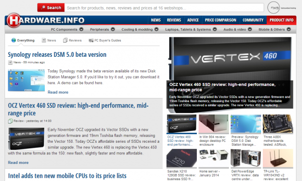This screenshot has width=302, height=181.
Task: Click 'OCZ Vertex 460 SSD review' grid caption
Action: click(x=180, y=141)
